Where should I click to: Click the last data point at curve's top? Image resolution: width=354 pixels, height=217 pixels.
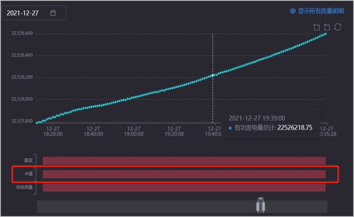[x=325, y=33]
